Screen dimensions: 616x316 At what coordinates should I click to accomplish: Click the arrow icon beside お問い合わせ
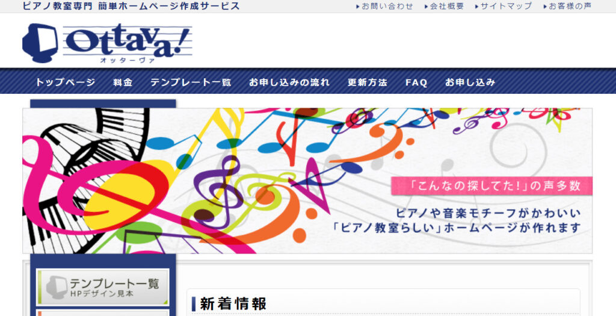click(357, 7)
